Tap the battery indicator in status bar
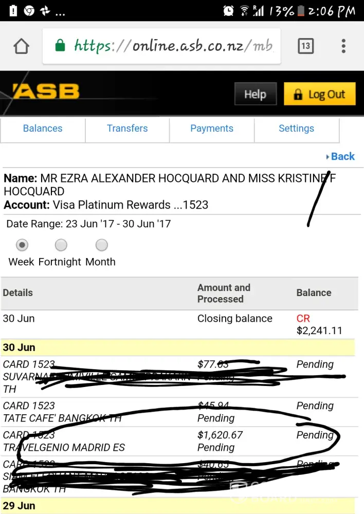 pos(301,11)
